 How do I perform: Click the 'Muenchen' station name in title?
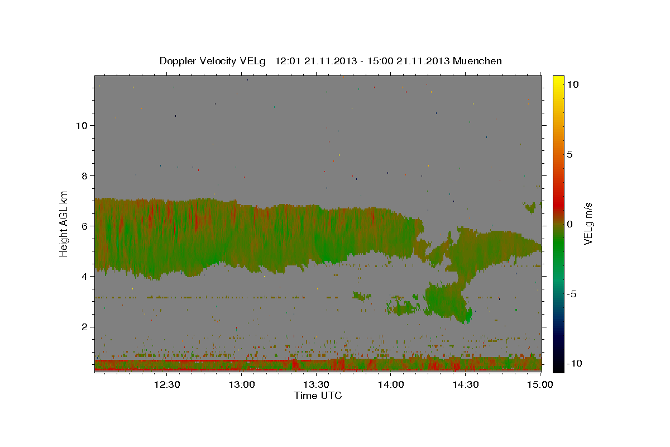pyautogui.click(x=477, y=61)
